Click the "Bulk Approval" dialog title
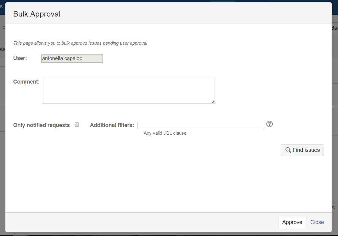This screenshot has height=236, width=338. pyautogui.click(x=37, y=14)
